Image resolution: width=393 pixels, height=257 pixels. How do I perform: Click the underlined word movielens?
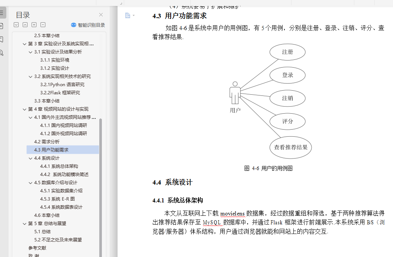coord(232,214)
